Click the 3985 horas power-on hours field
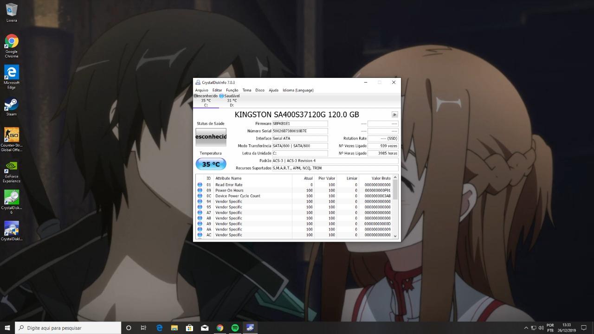Viewport: 594px width, 334px height. click(383, 153)
